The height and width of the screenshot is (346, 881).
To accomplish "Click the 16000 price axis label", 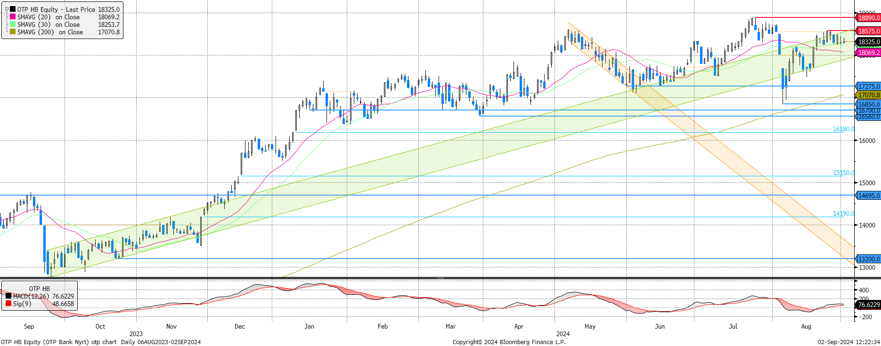I will point(867,141).
